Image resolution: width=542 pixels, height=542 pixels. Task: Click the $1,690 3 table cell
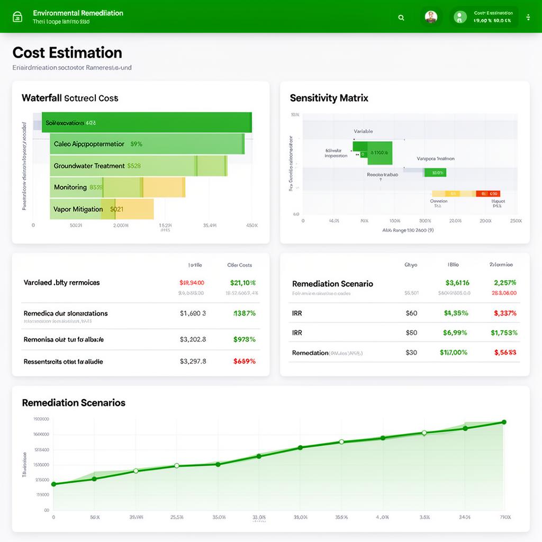click(x=193, y=313)
